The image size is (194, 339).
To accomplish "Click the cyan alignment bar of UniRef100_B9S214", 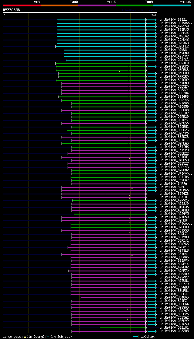I will (101, 20).
